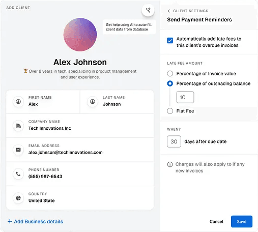Click the Last Name field Johnson
This screenshot has width=258, height=232.
click(117, 102)
